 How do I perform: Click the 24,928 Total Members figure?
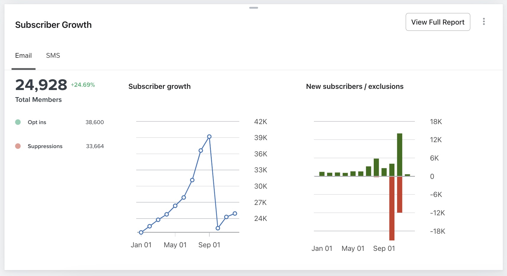pos(41,85)
